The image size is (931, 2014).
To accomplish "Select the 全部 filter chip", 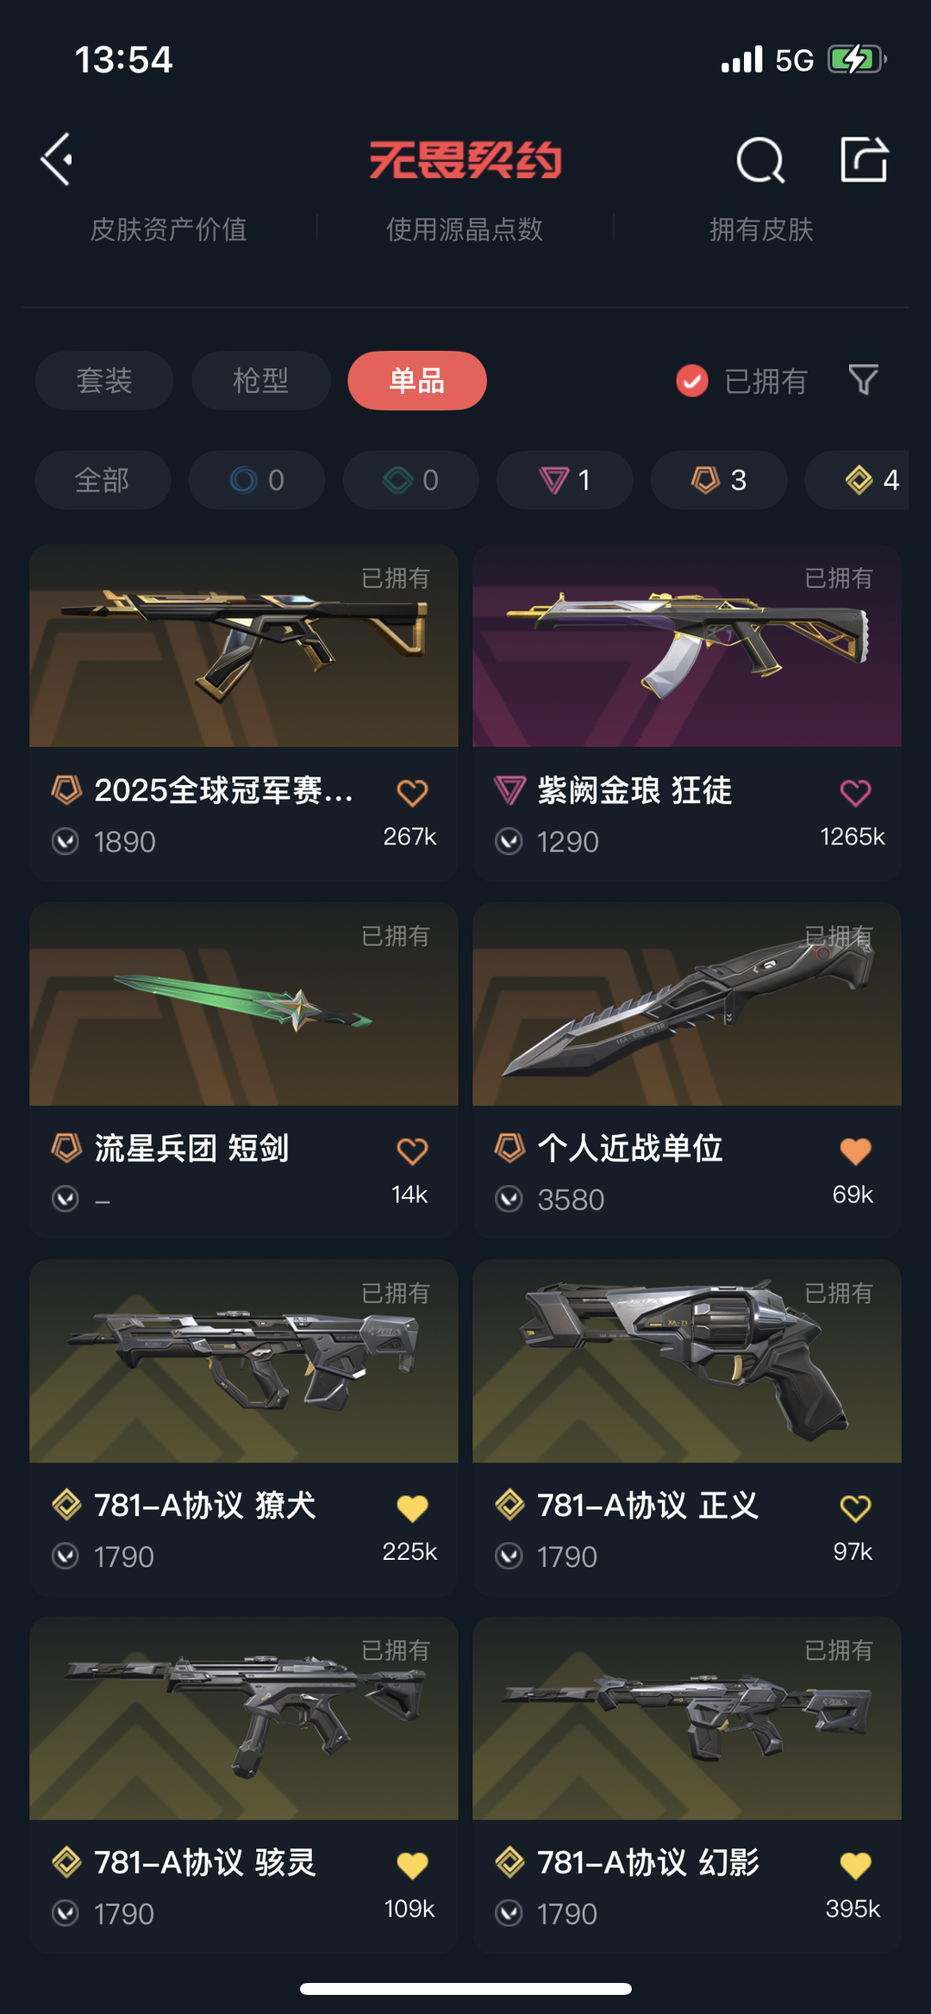I will (x=103, y=480).
